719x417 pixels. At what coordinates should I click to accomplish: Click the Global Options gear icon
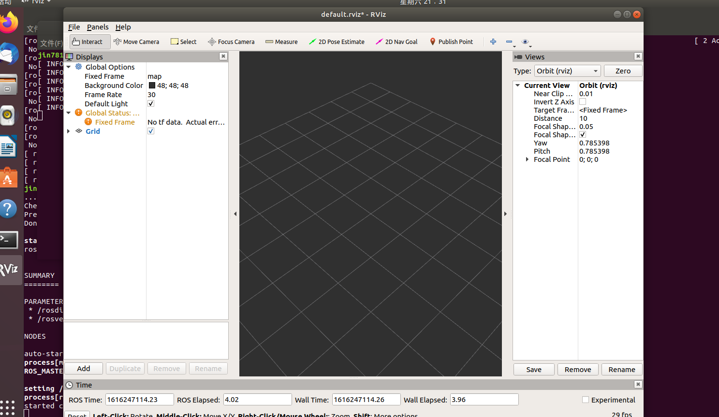[x=79, y=67]
